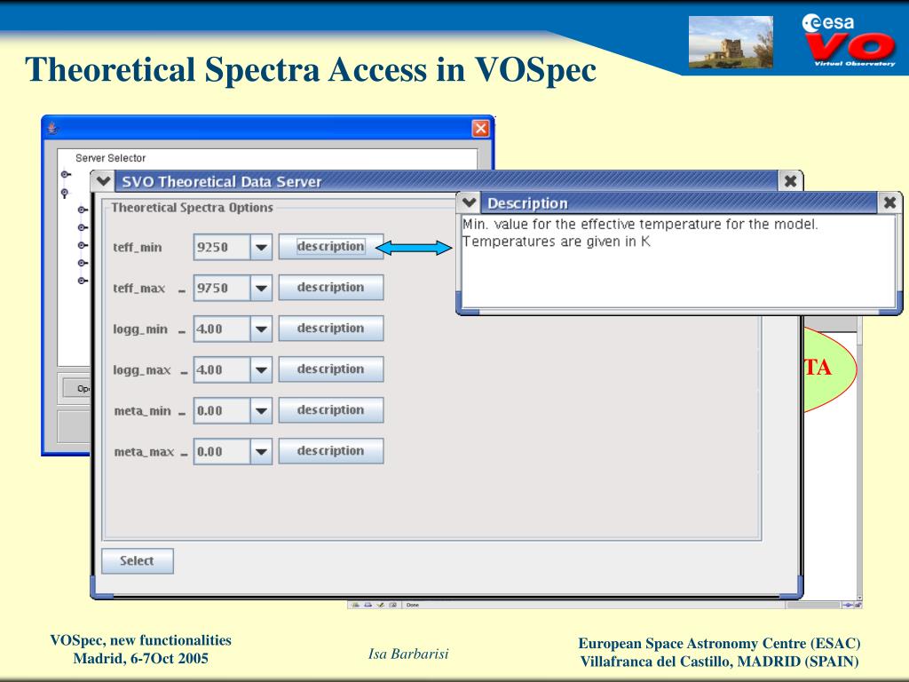Open the teff_min value dropdown
Viewport: 909px width, 682px height.
pos(261,247)
